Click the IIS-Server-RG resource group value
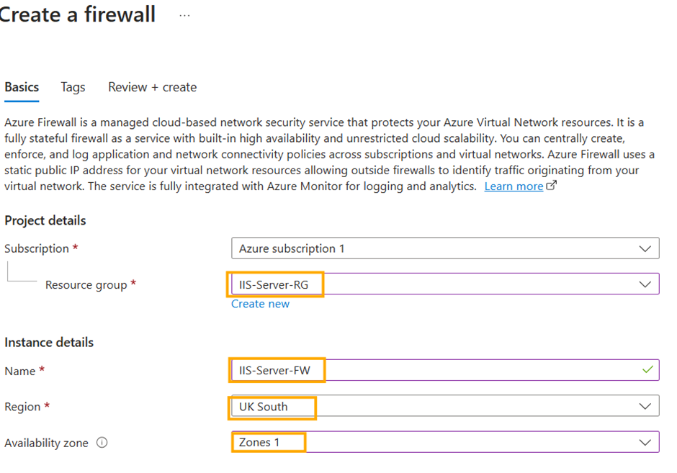The height and width of the screenshot is (473, 677). [274, 284]
